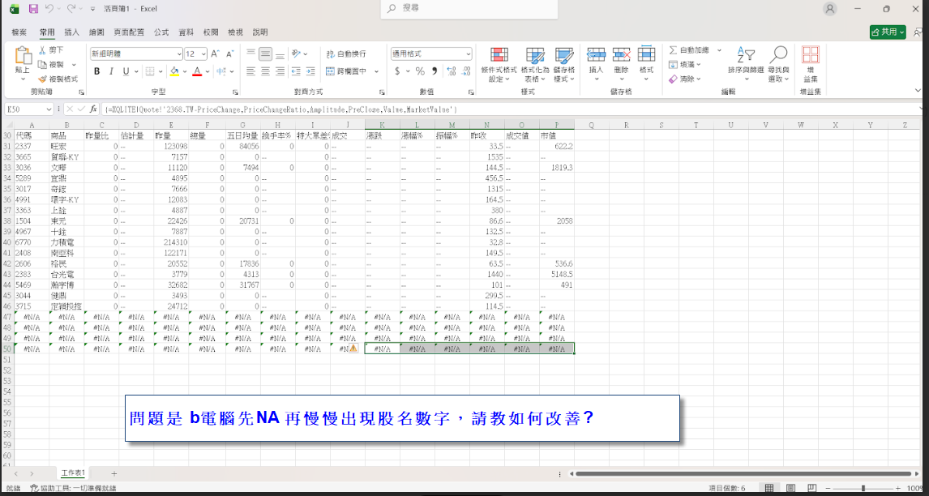Screen dimensions: 929x496
Task: Click the Italic formatting icon
Action: (x=112, y=71)
